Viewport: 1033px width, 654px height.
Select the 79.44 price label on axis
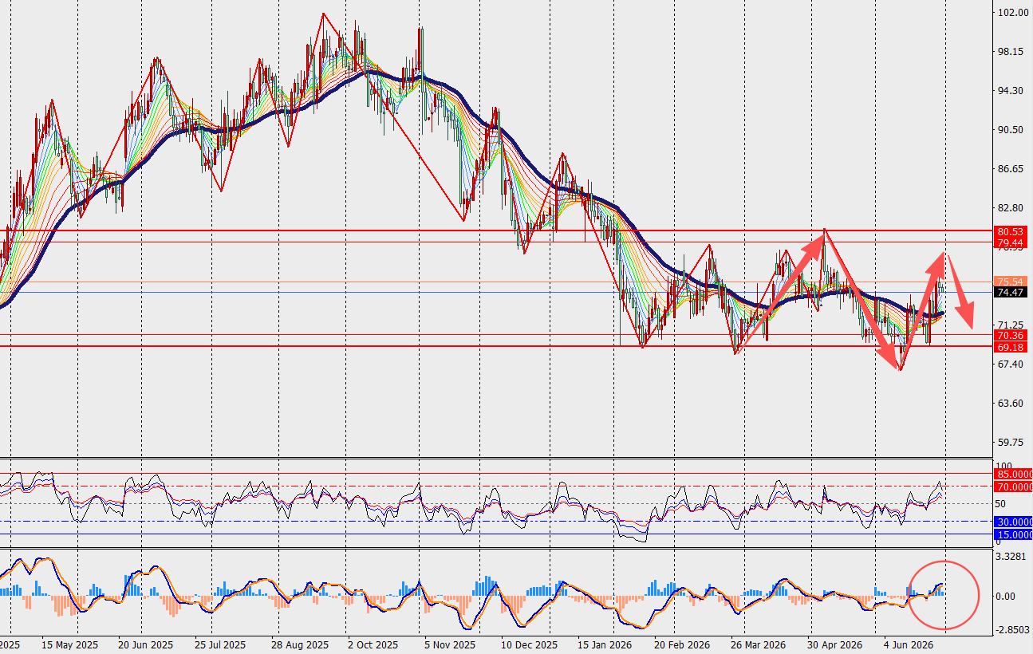(x=1009, y=242)
